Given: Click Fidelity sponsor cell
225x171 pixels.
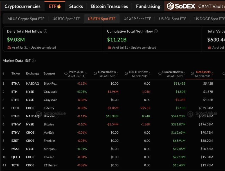Looking at the screenshot, I should pyautogui.click(x=49, y=108).
